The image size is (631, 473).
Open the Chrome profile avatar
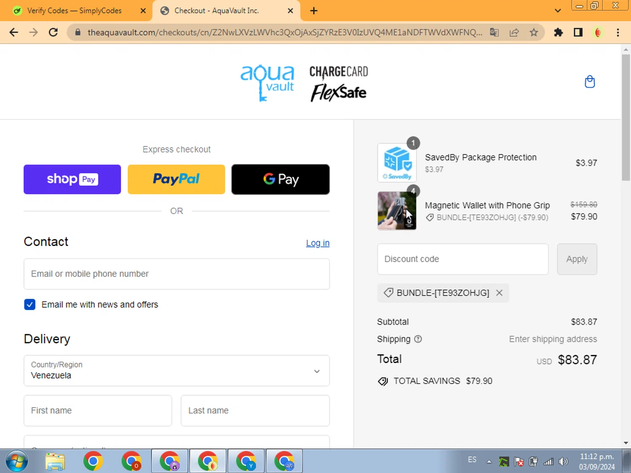598,32
